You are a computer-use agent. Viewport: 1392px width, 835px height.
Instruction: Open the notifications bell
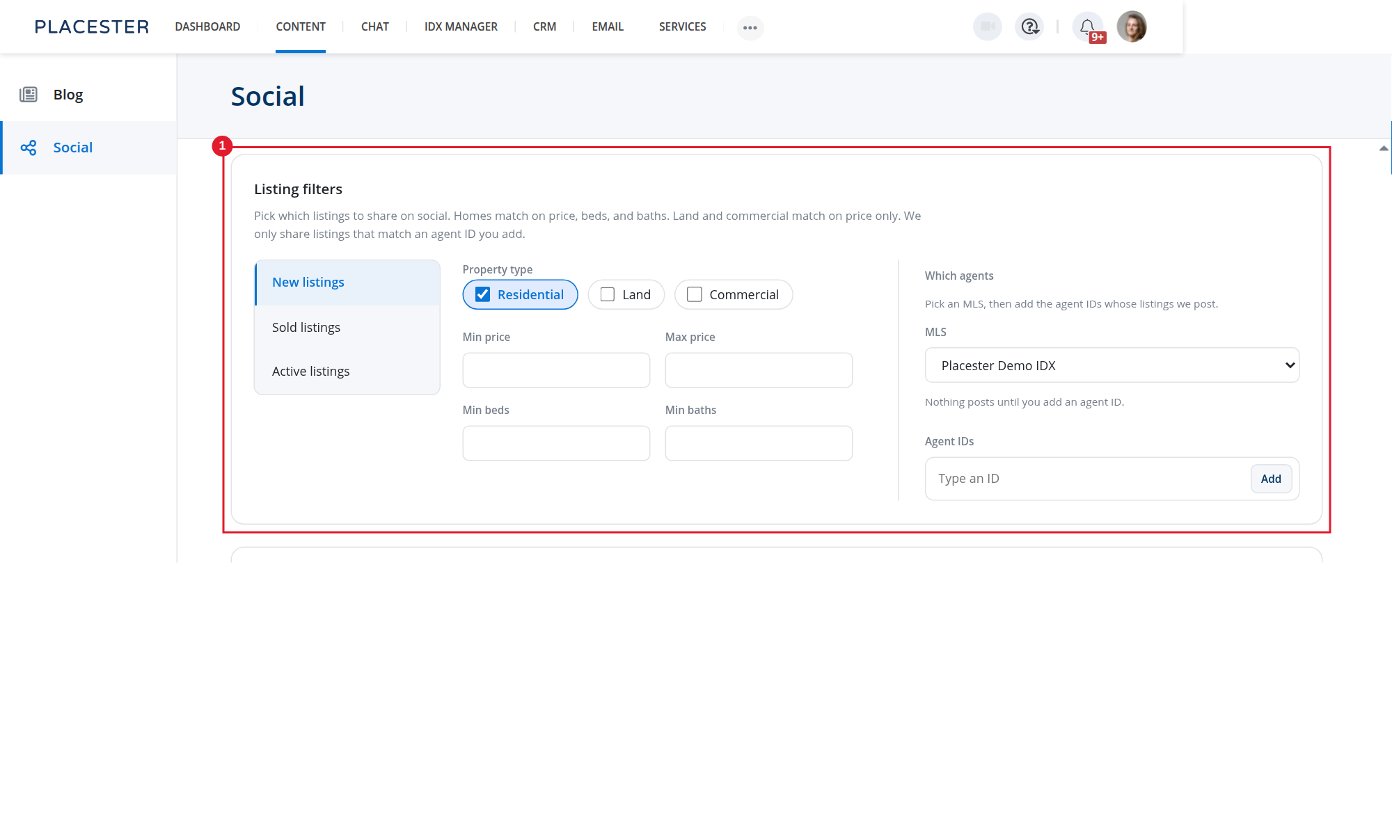pyautogui.click(x=1087, y=27)
